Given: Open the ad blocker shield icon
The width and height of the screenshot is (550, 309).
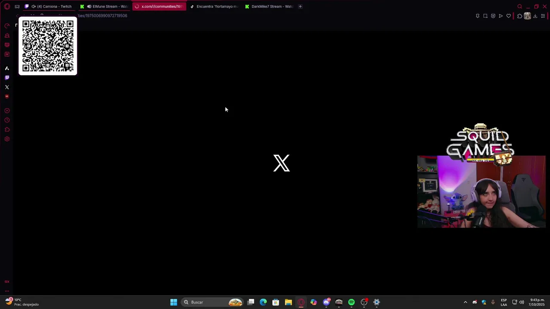Looking at the screenshot, I should [x=493, y=16].
